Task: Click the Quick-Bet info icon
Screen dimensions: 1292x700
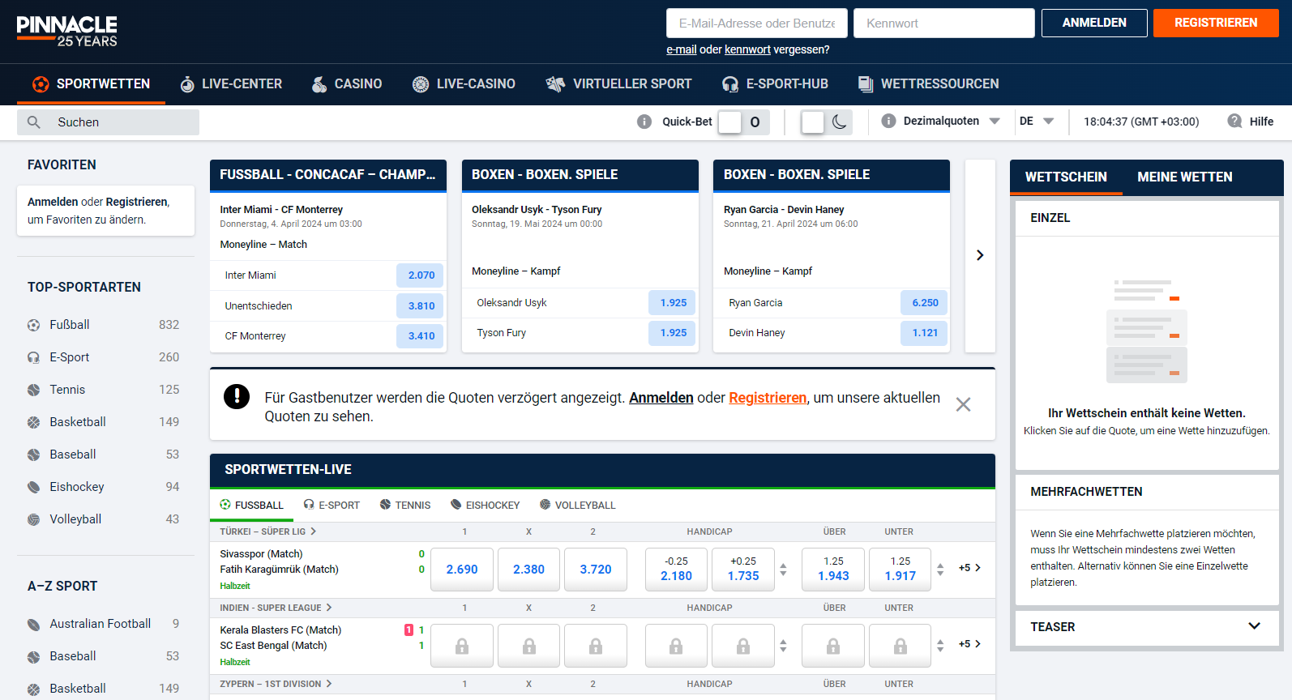Action: (x=644, y=122)
